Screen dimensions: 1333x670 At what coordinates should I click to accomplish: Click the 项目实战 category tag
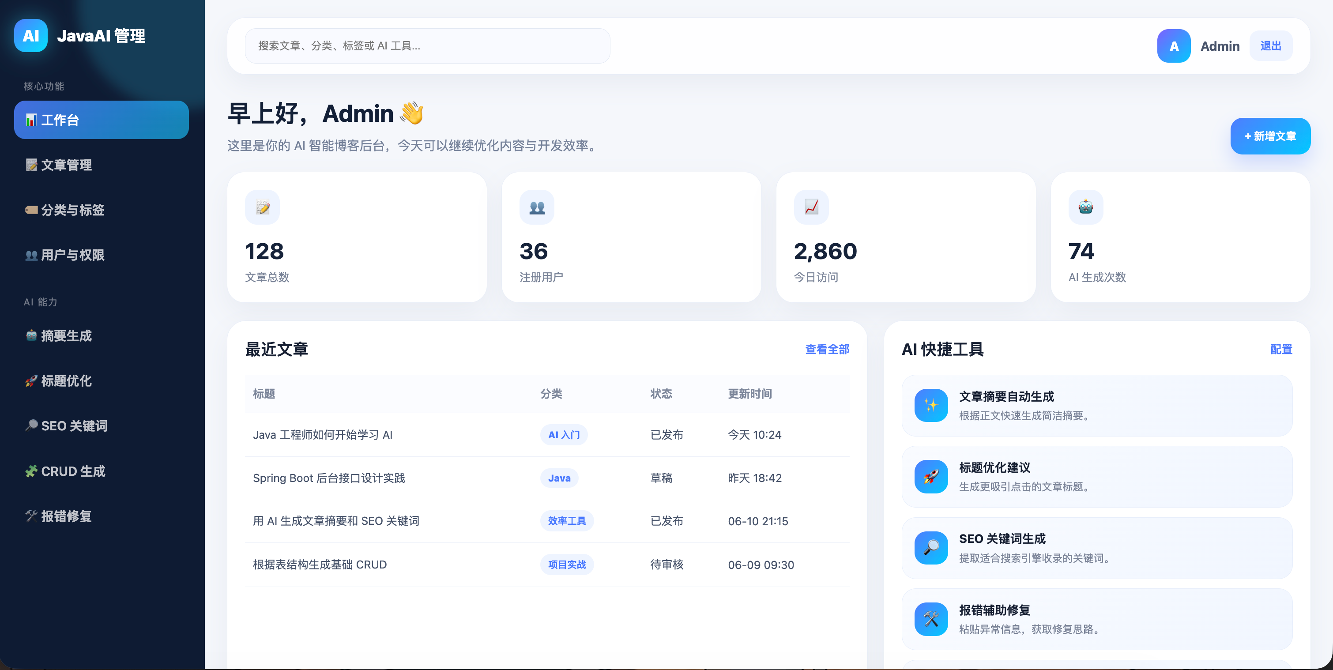pos(567,565)
